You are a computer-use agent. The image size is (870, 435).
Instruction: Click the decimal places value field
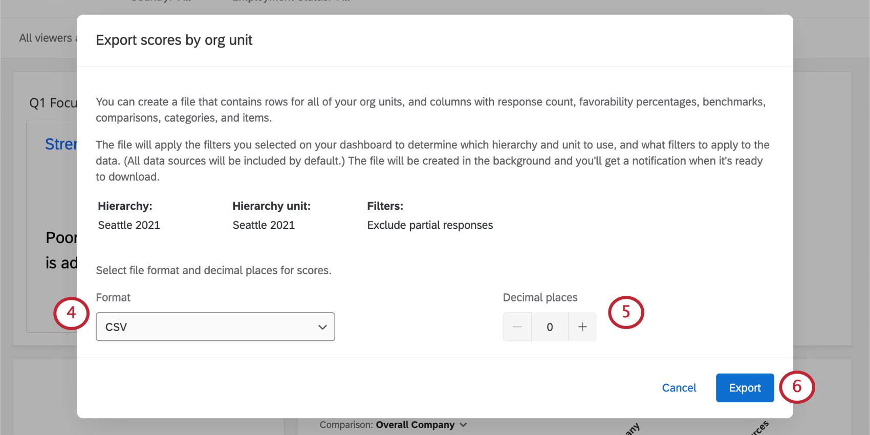coord(550,327)
